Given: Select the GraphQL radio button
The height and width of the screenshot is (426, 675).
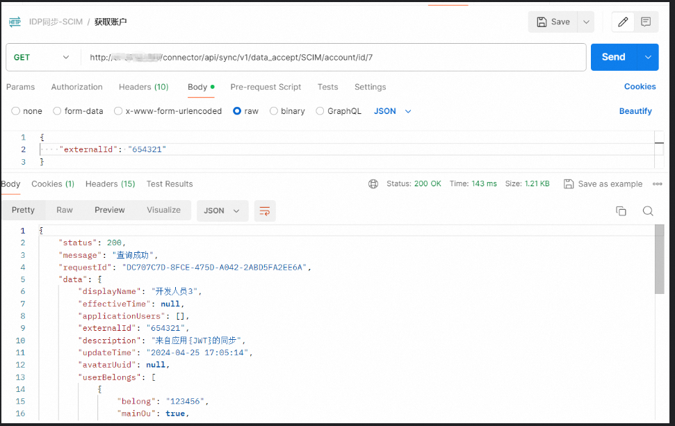Looking at the screenshot, I should coord(320,111).
